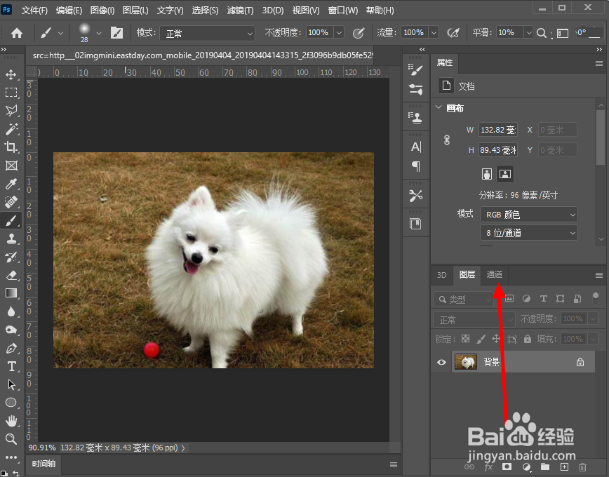Open the Brush Settings panel icon
The image size is (609, 477).
[415, 70]
